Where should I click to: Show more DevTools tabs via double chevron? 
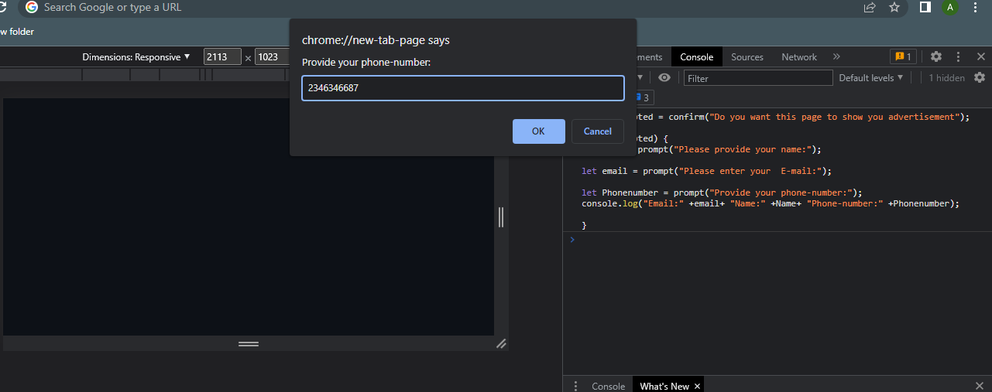coord(836,57)
